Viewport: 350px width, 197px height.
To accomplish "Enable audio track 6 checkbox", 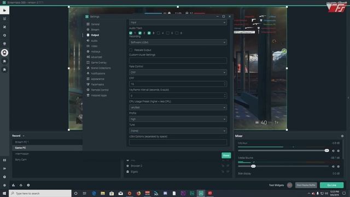I will (x=177, y=33).
